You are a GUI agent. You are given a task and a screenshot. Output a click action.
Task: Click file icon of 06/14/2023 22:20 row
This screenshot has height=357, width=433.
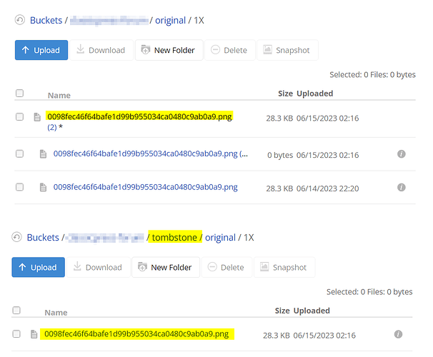tap(43, 187)
